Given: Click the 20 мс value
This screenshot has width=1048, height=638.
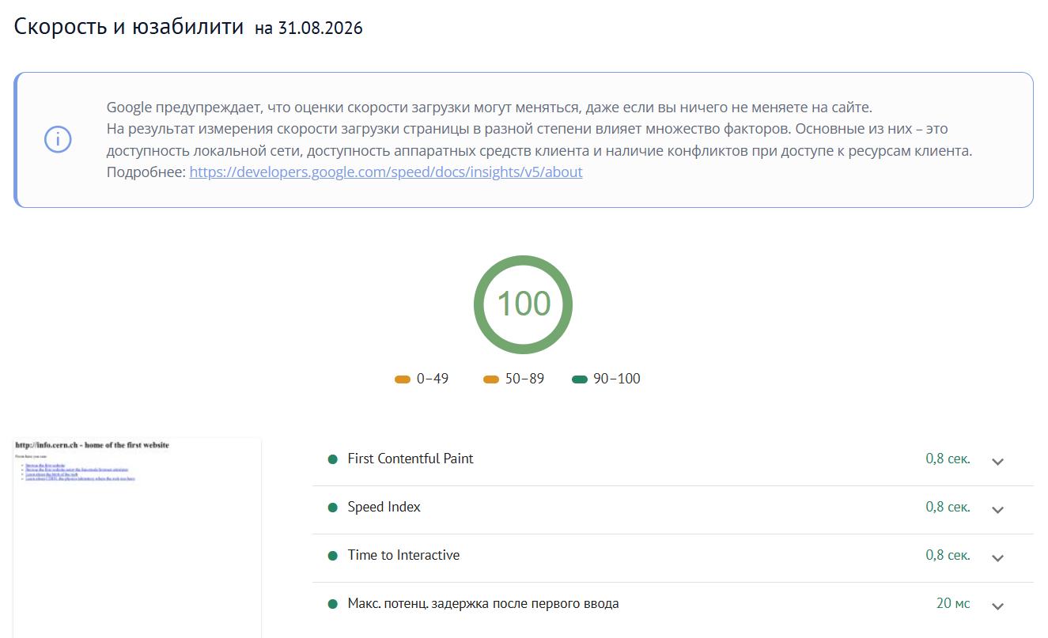Looking at the screenshot, I should (x=953, y=603).
